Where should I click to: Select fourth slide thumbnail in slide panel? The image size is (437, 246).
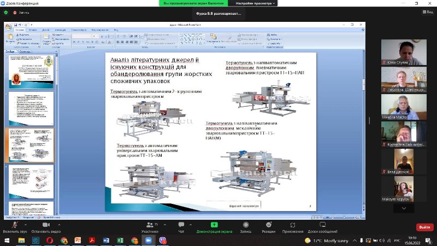(30, 182)
